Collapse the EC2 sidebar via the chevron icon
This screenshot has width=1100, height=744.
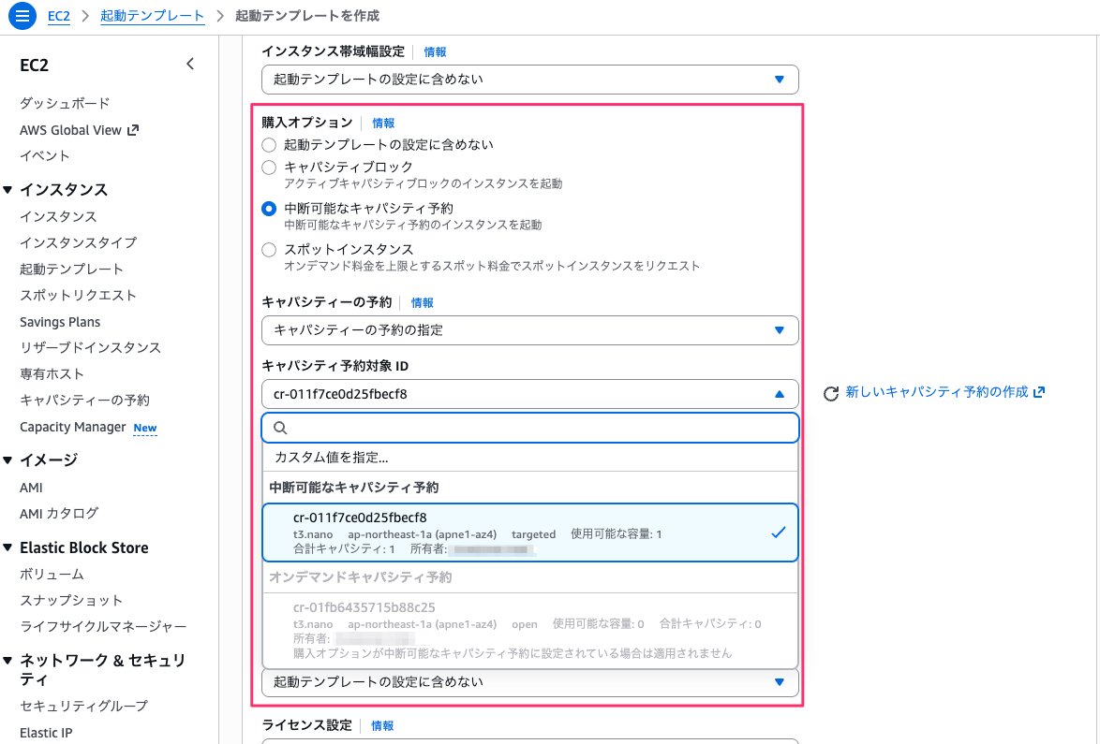coord(190,64)
